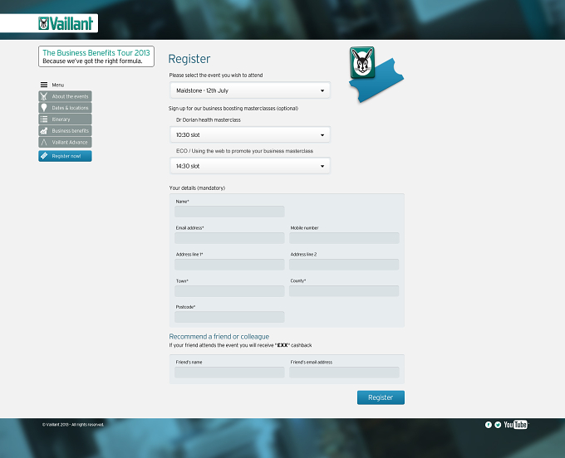Click the Mobile number input field

point(344,238)
